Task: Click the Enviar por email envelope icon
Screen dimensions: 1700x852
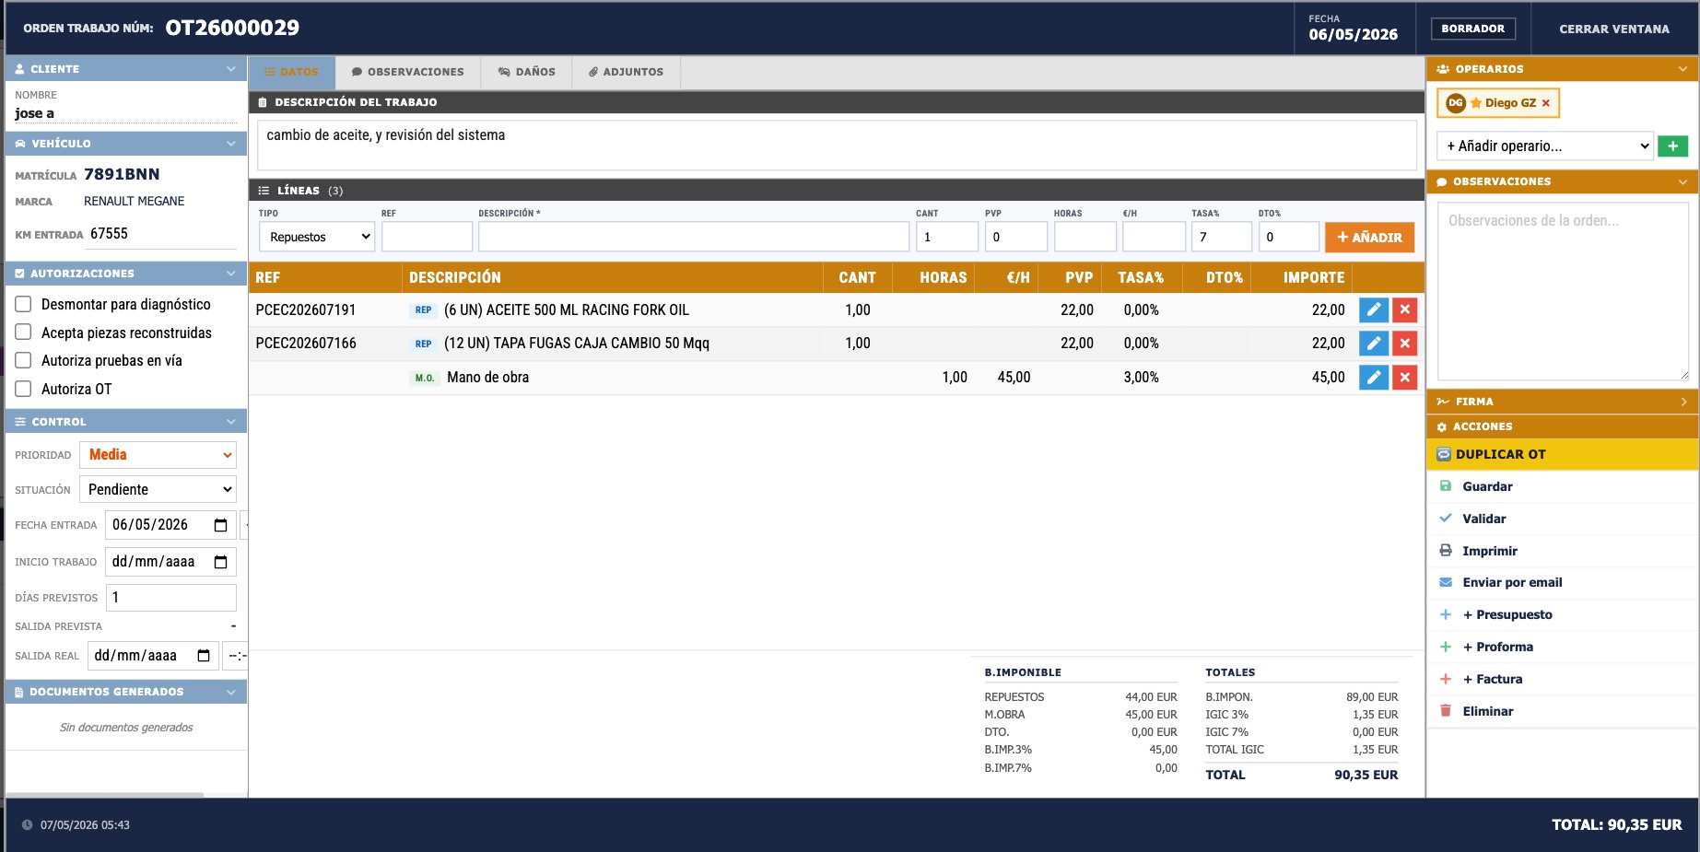Action: (1446, 582)
